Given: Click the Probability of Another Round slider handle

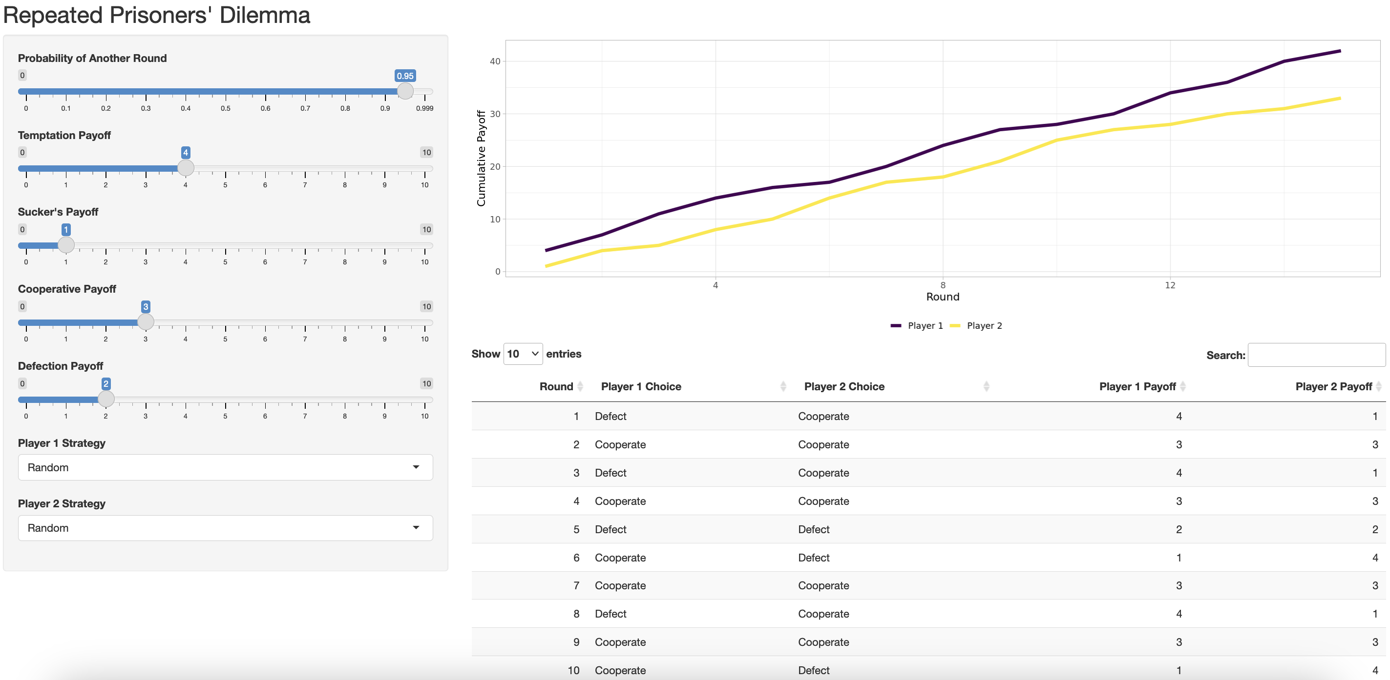Looking at the screenshot, I should click(405, 91).
